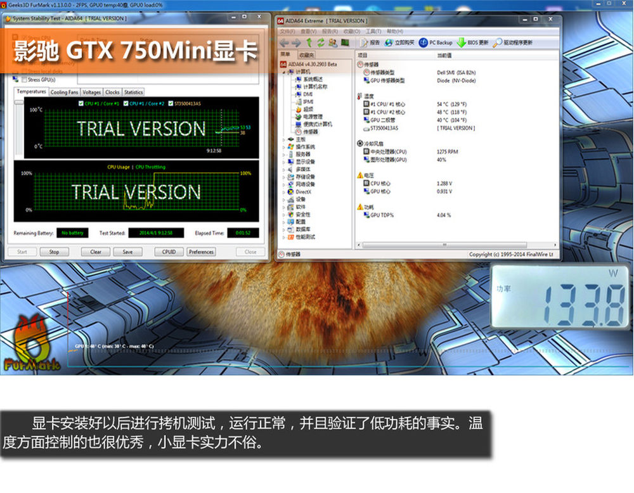
Task: Expand the 显示设备 display node
Action: (283, 162)
